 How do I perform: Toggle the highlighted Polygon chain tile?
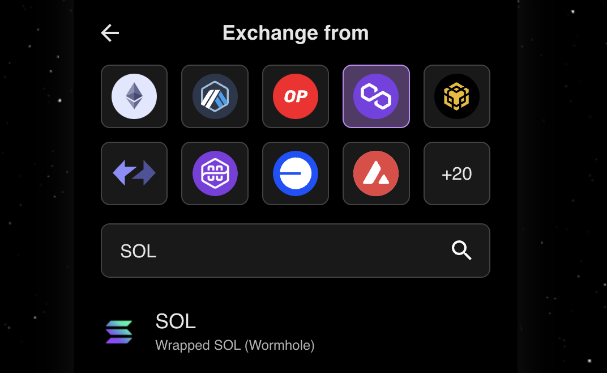[x=376, y=96]
